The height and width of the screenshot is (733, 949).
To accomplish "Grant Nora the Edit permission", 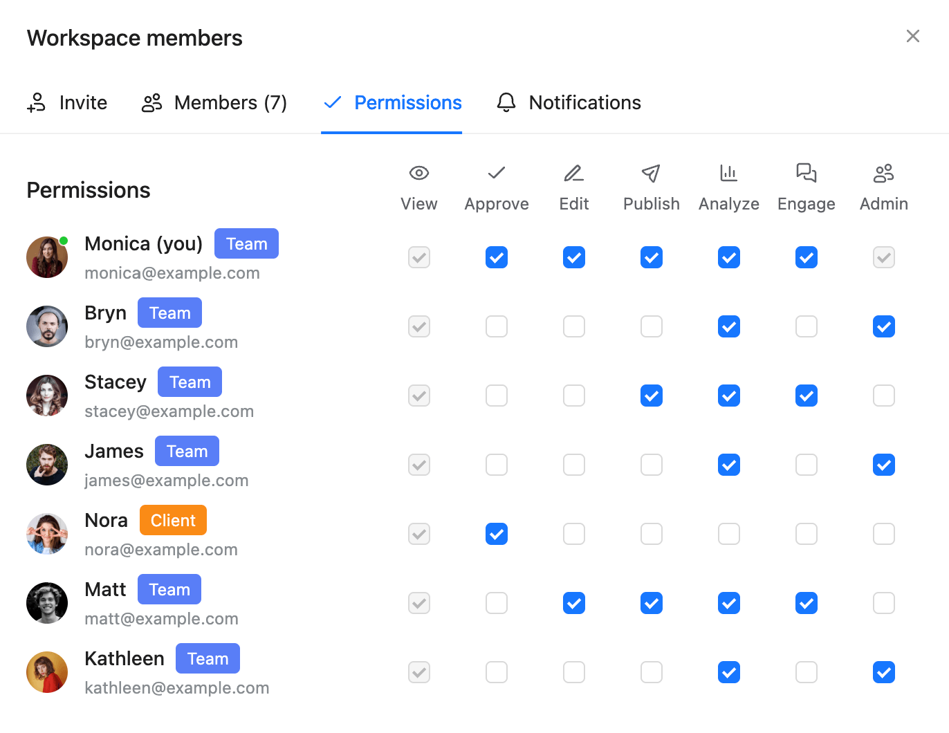I will pos(573,534).
